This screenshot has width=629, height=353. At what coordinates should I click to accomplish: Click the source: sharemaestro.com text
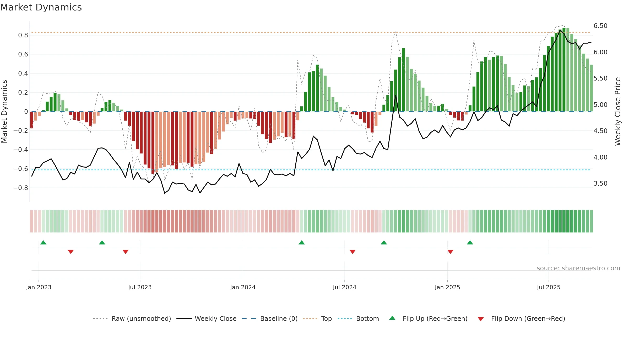pyautogui.click(x=578, y=268)
